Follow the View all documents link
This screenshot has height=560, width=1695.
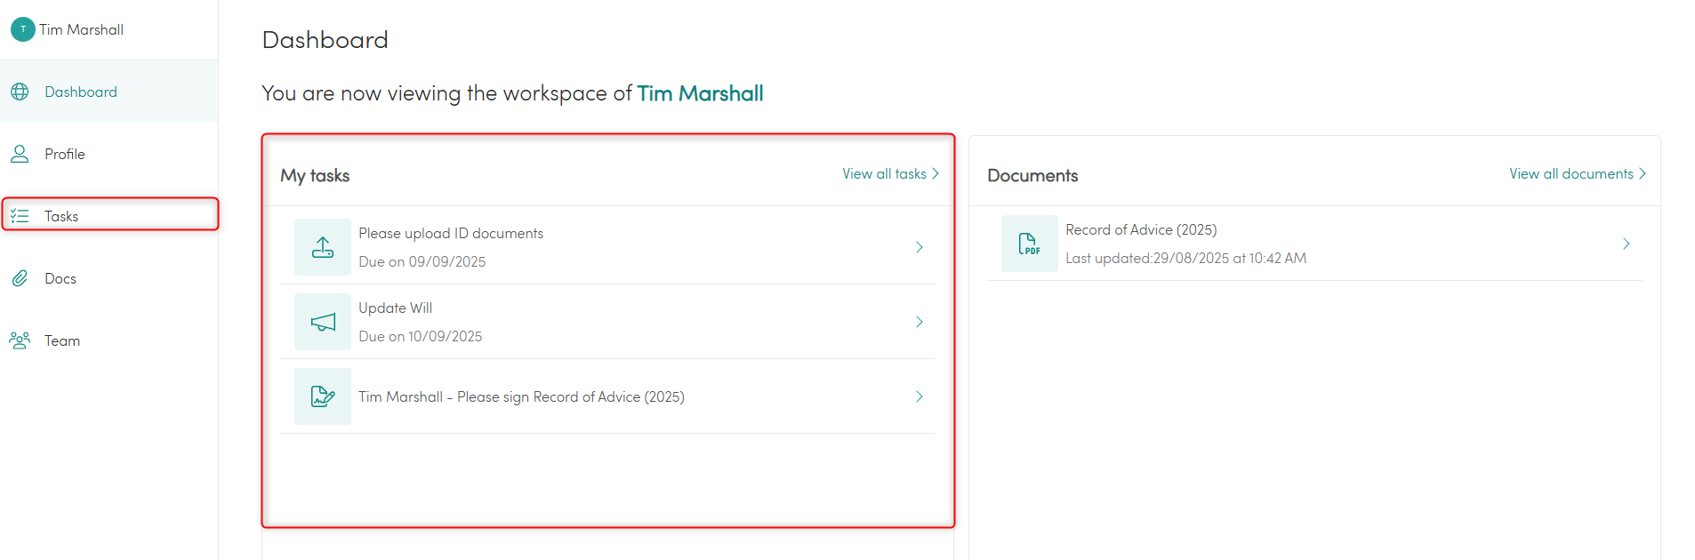(x=1578, y=174)
